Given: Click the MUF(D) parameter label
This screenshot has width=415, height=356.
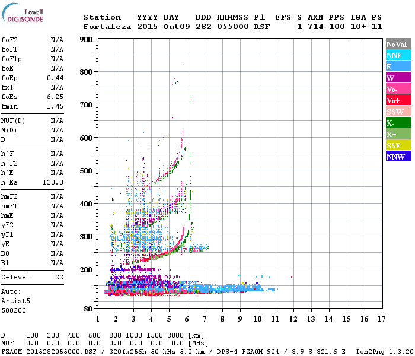Looking at the screenshot, I should (x=13, y=121).
